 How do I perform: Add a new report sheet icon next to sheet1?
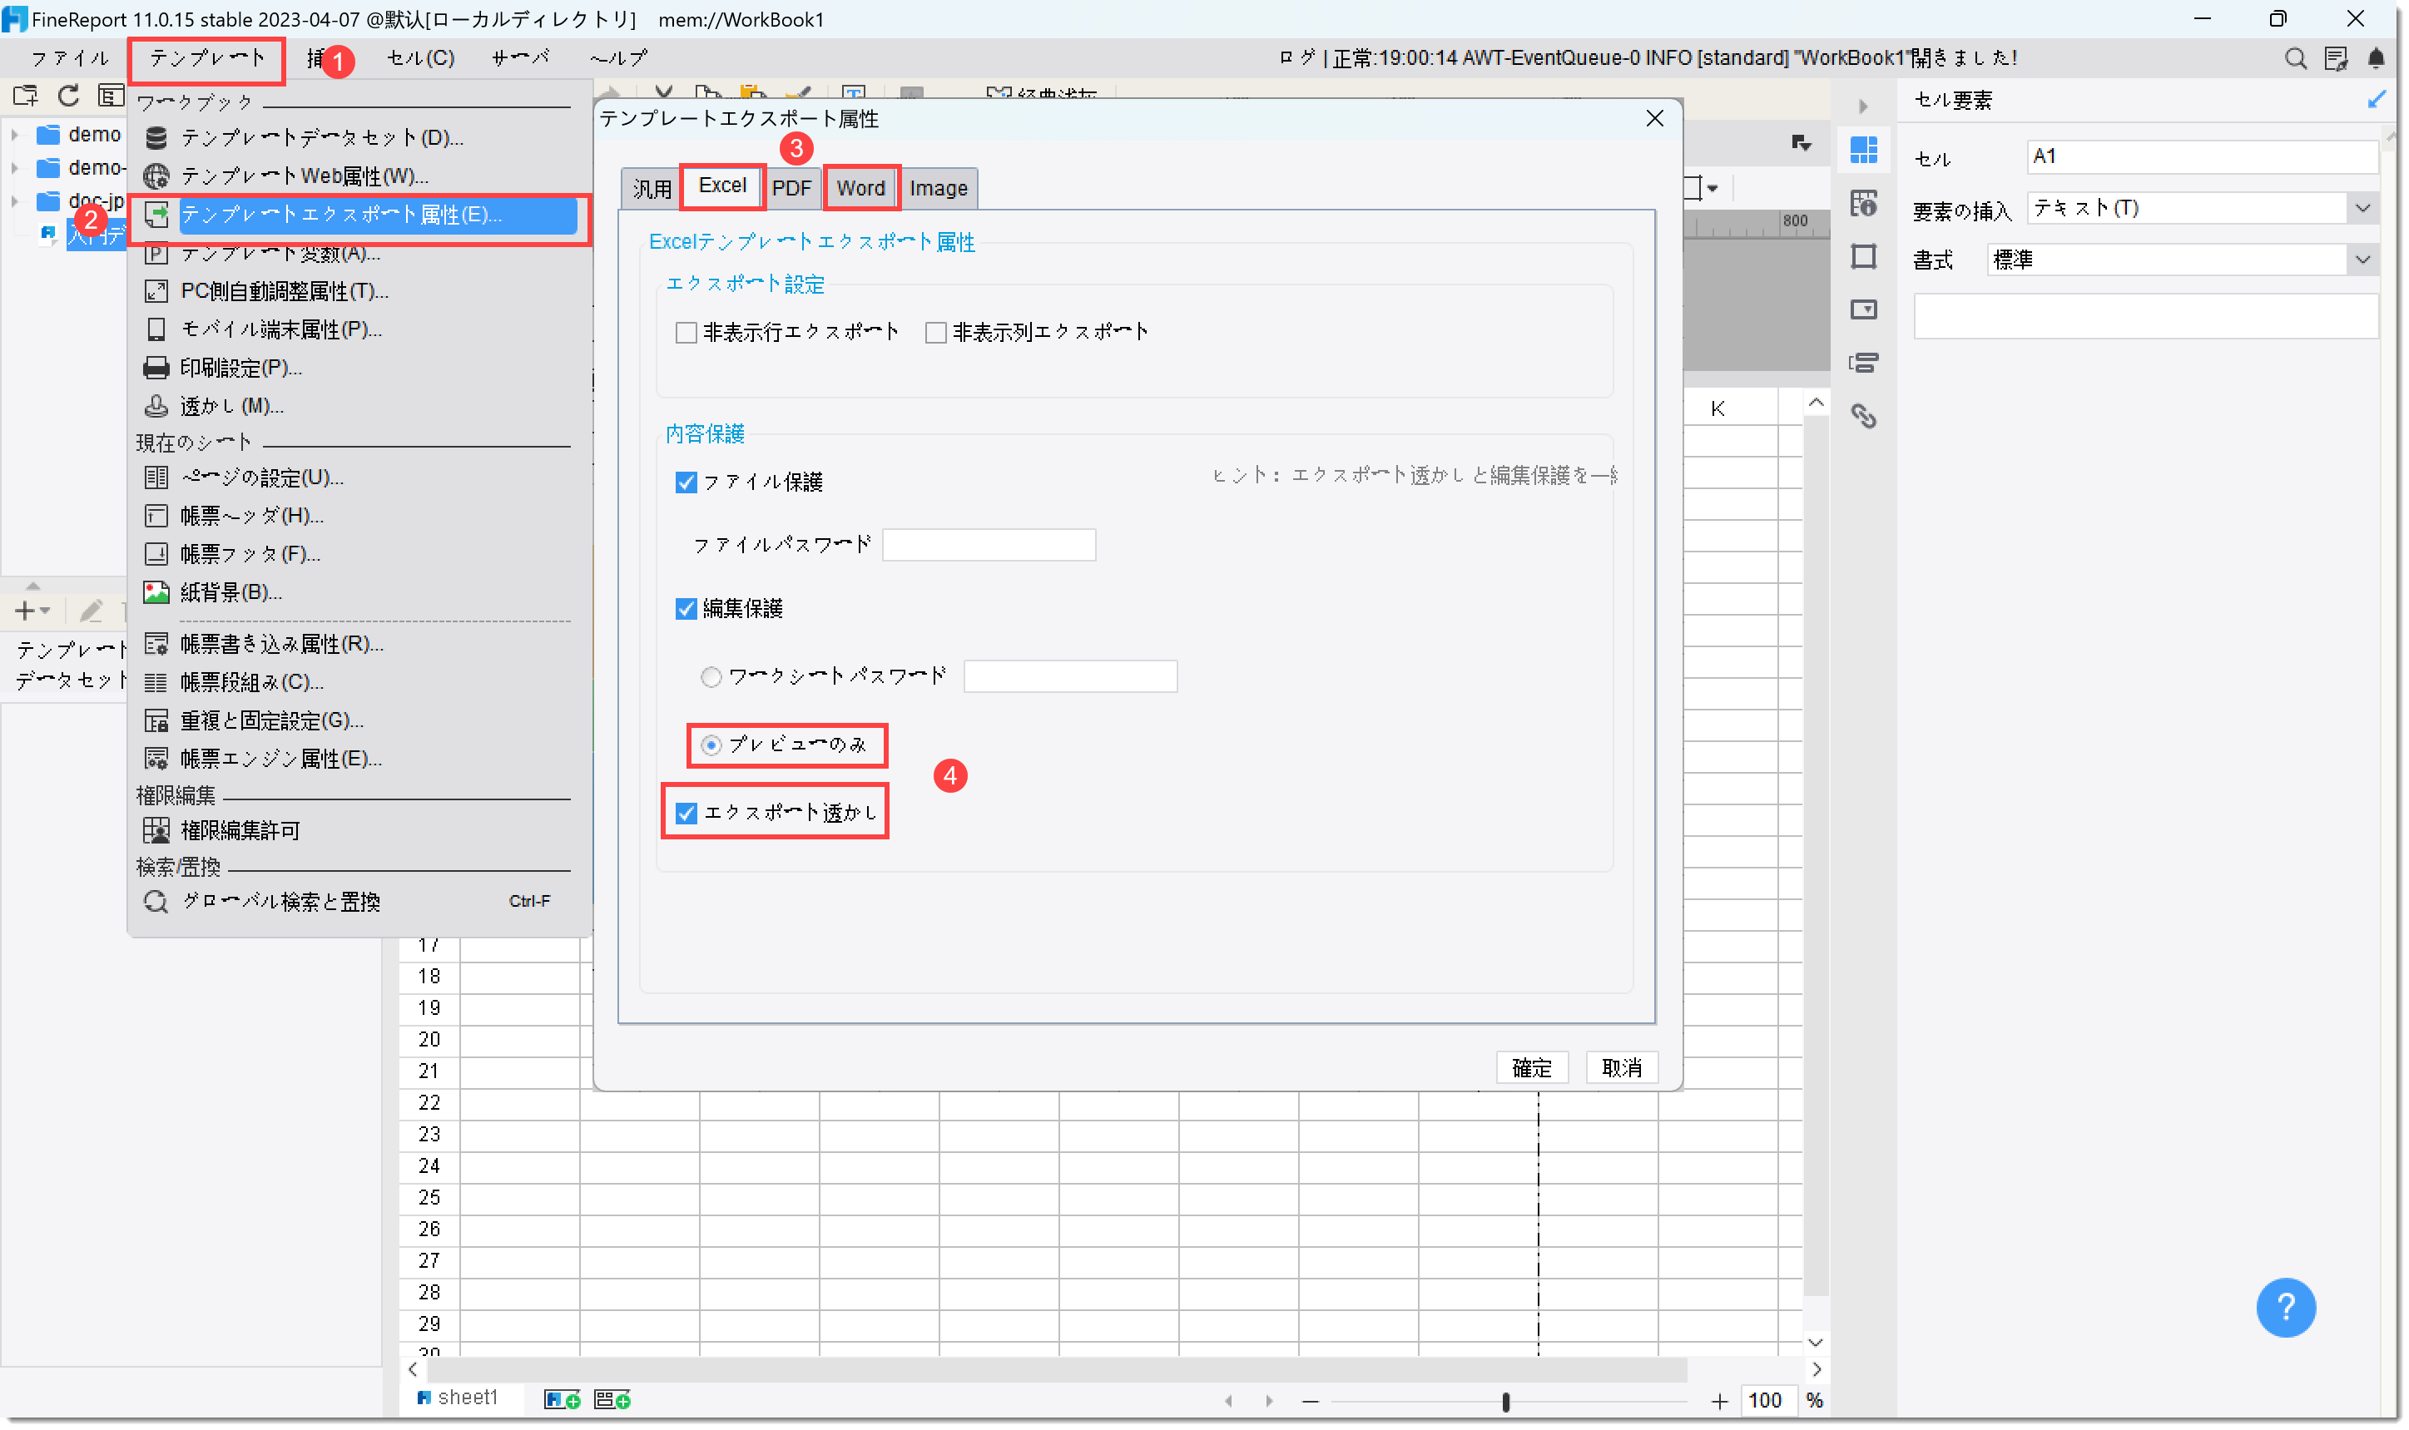[x=563, y=1400]
